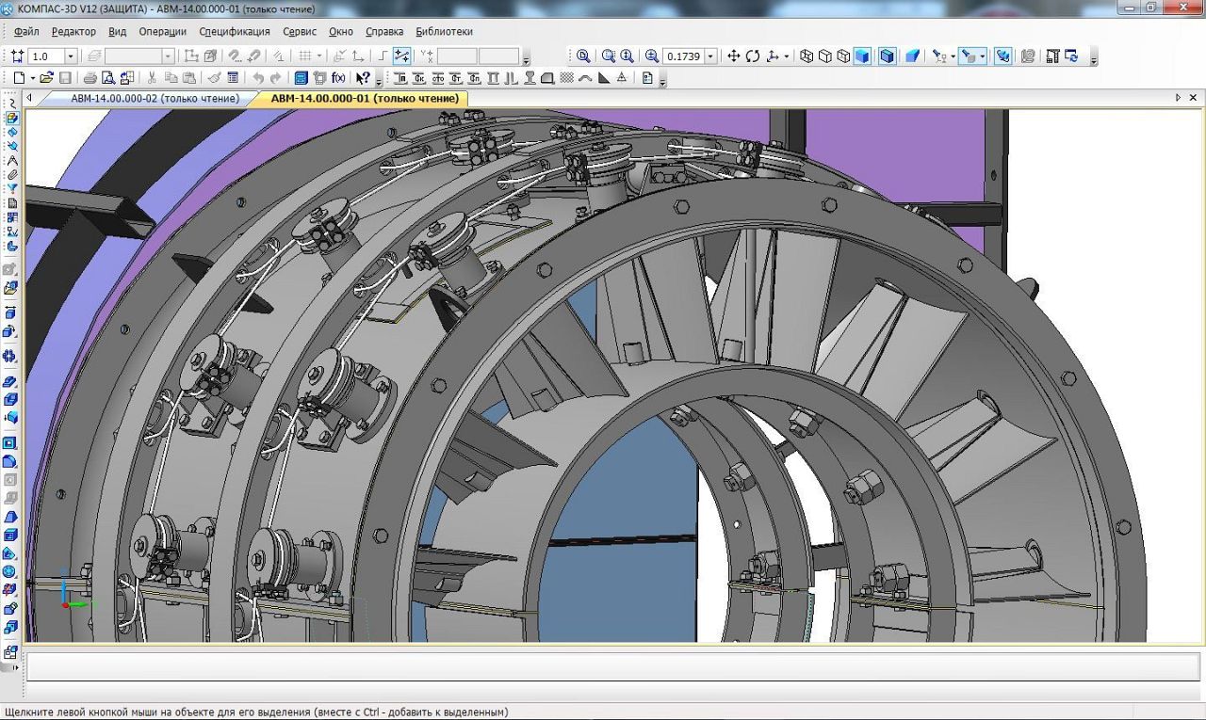Open the Операции menu
This screenshot has width=1206, height=720.
coord(162,31)
